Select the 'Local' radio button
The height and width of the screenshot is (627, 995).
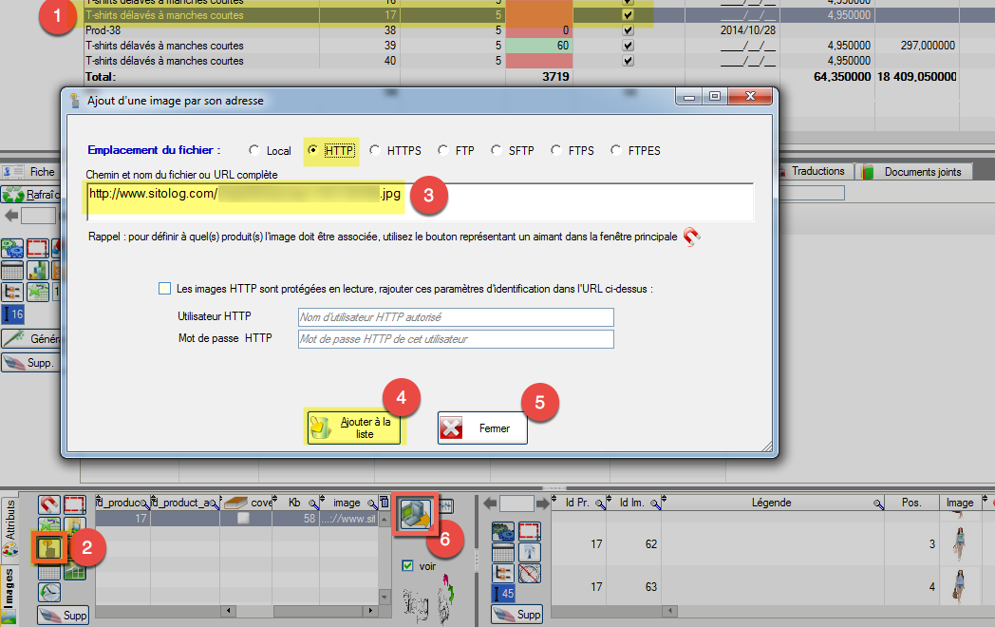point(254,150)
